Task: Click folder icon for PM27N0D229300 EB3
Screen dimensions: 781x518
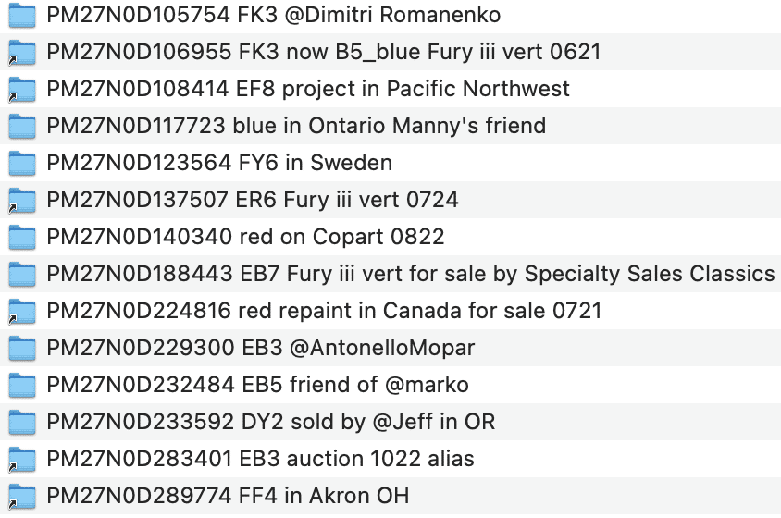Action: 20,348
